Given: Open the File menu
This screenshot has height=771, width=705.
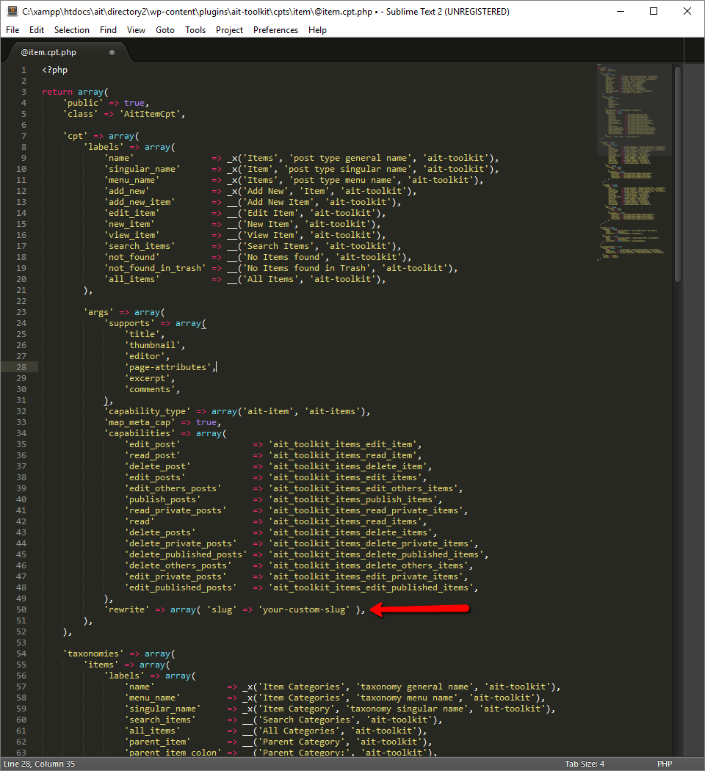Looking at the screenshot, I should tap(13, 30).
